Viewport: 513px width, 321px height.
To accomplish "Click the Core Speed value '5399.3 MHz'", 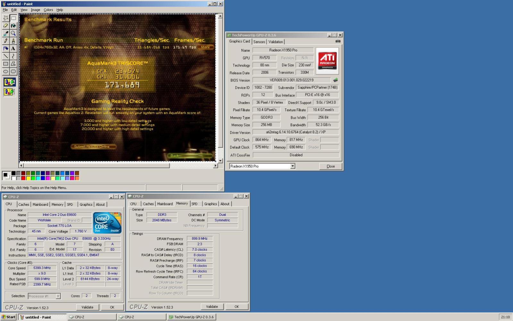I will point(42,268).
